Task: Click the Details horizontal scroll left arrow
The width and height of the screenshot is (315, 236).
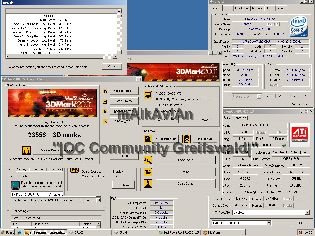Action: [8, 57]
